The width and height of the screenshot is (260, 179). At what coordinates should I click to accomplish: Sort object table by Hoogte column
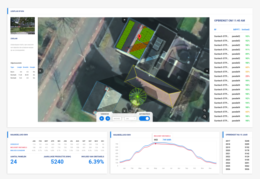[x=32, y=67]
